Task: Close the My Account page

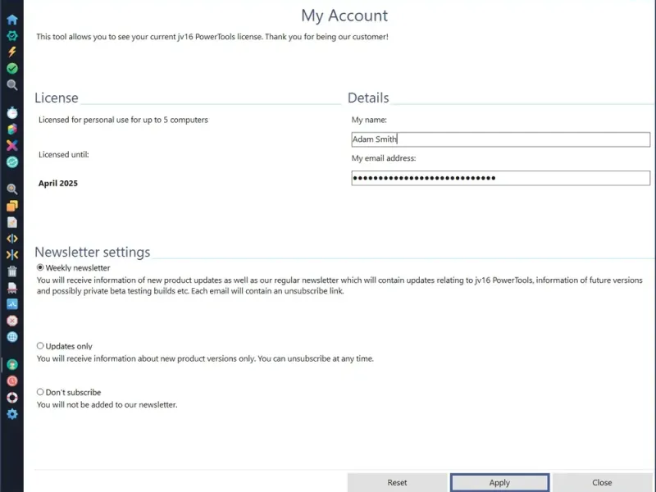Action: click(602, 482)
